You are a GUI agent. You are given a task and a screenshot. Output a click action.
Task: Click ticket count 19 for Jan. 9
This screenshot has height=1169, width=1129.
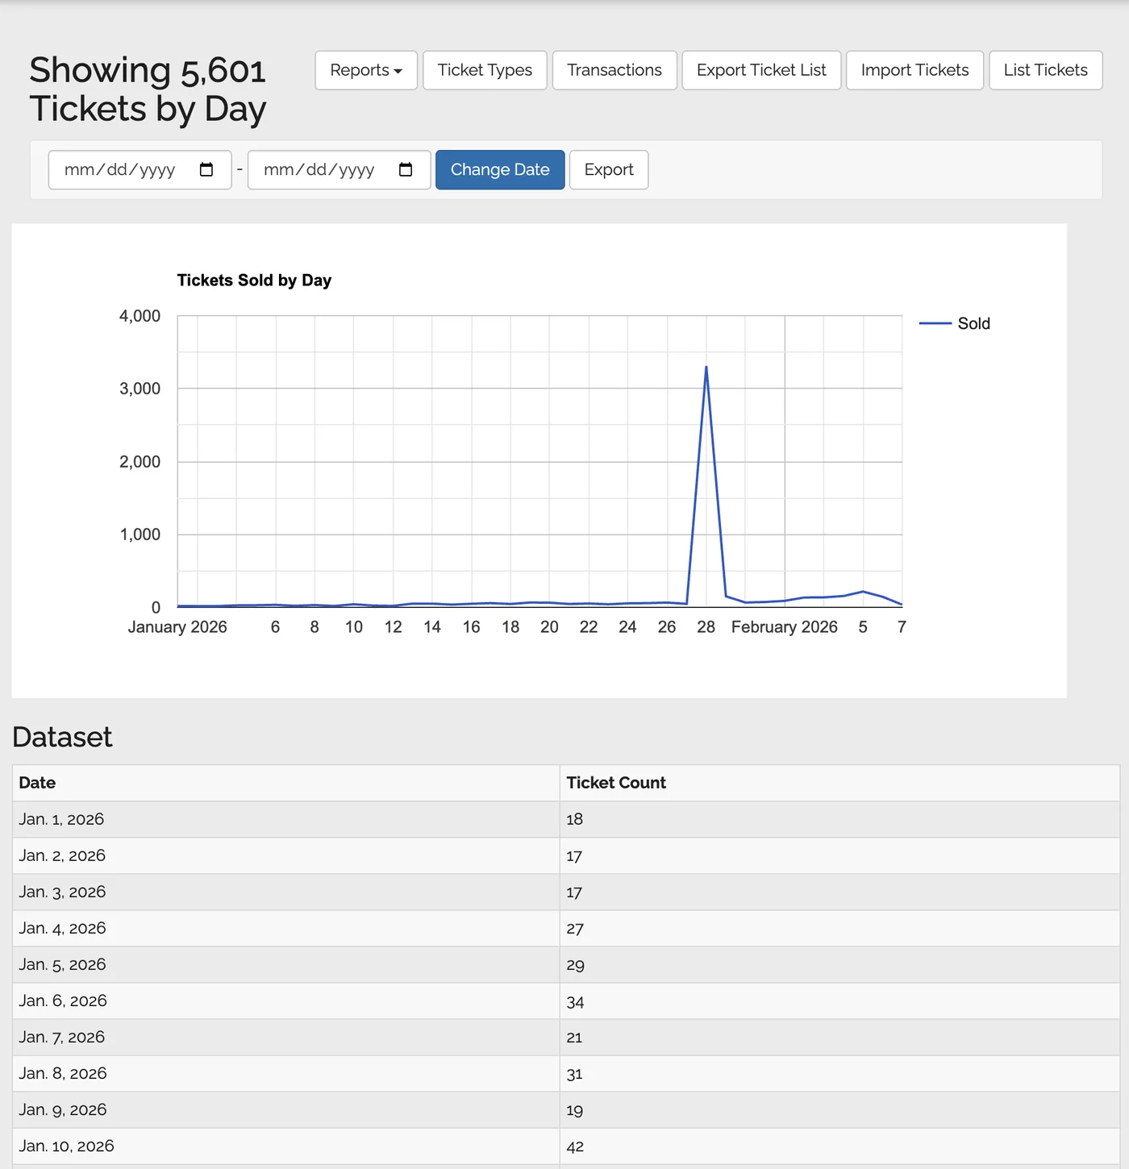point(839,1109)
